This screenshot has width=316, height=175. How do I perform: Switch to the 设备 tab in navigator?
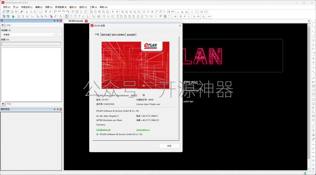pyautogui.click(x=8, y=25)
